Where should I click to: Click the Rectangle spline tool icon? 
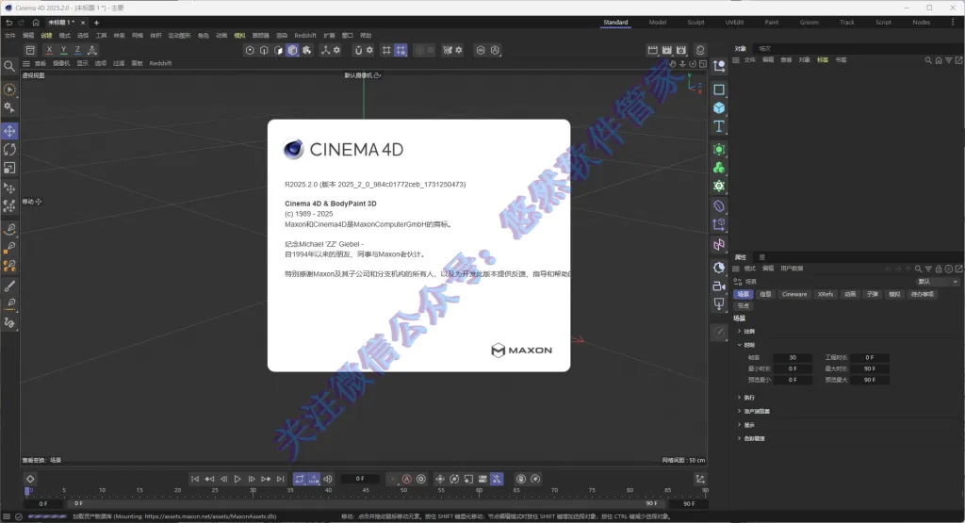coord(719,90)
